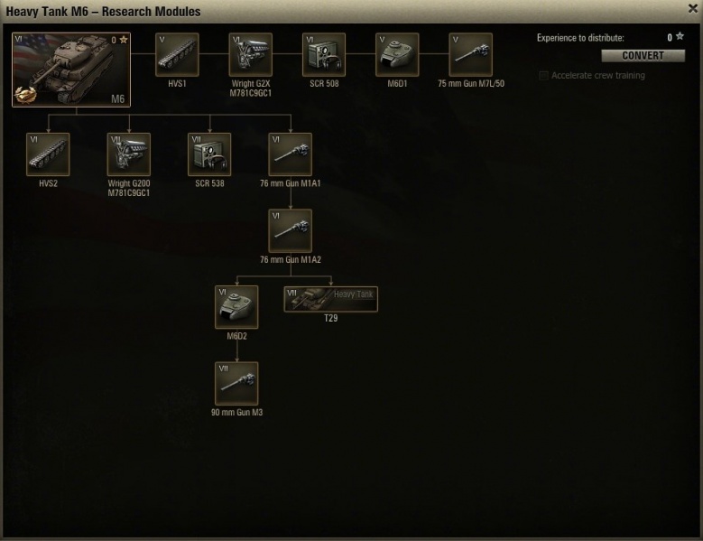Click the 'Experience to distribute:' label

pyautogui.click(x=580, y=38)
